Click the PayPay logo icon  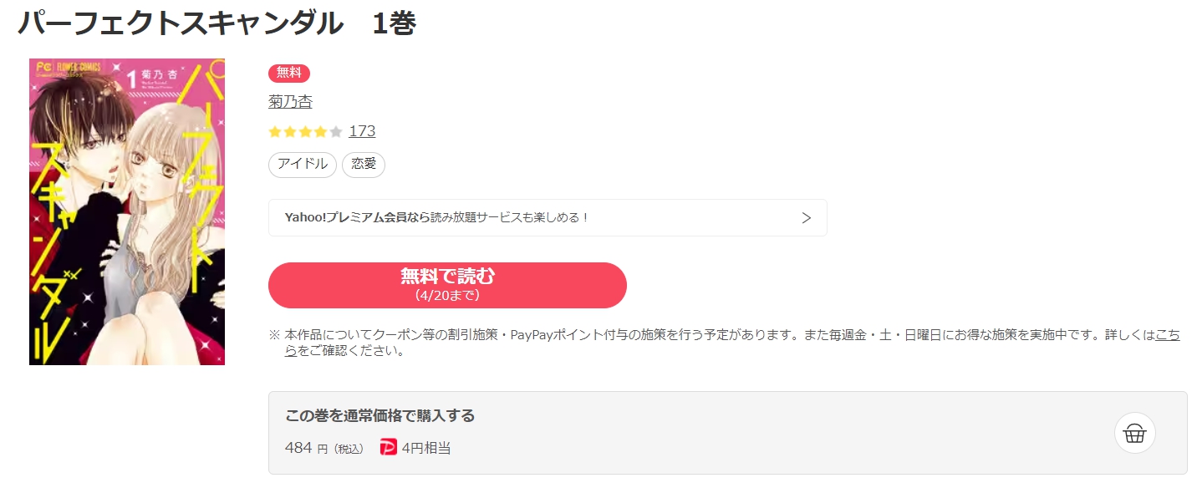pyautogui.click(x=388, y=448)
